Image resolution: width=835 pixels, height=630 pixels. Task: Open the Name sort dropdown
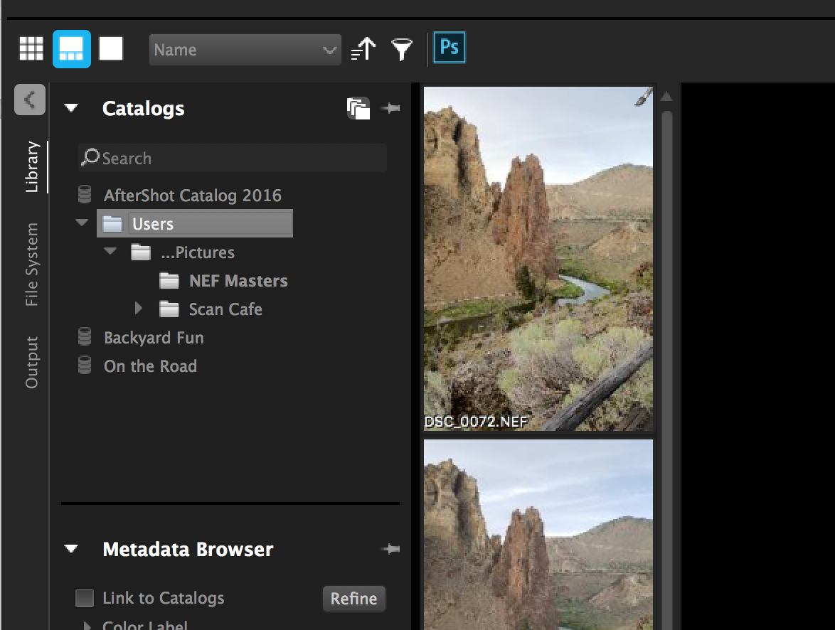pyautogui.click(x=245, y=50)
